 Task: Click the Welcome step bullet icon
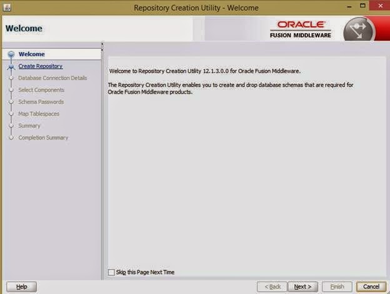coord(11,54)
